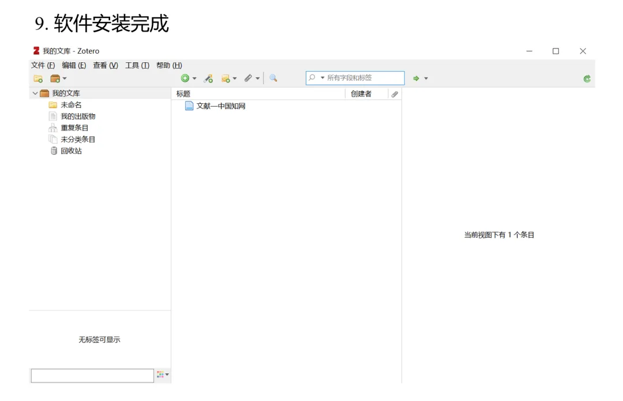Open the 工具 (T) menu
Viewport: 623px width, 401px height.
coord(137,65)
